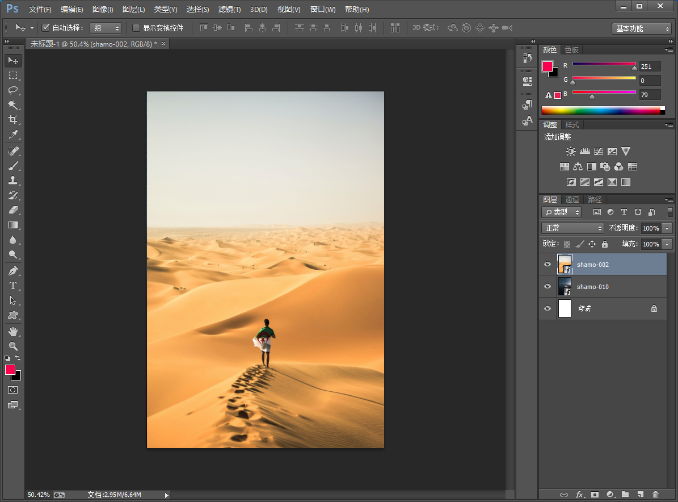Add Curves adjustment icon
Screen dimensions: 678x502
pyautogui.click(x=599, y=151)
